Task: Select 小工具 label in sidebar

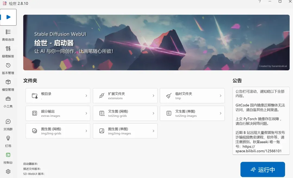Action: tap(8, 106)
